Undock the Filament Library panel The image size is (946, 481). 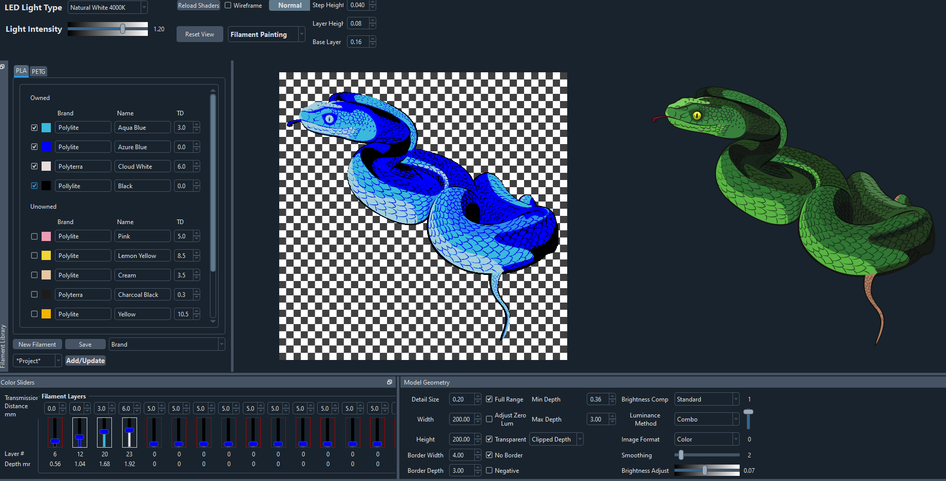click(3, 67)
